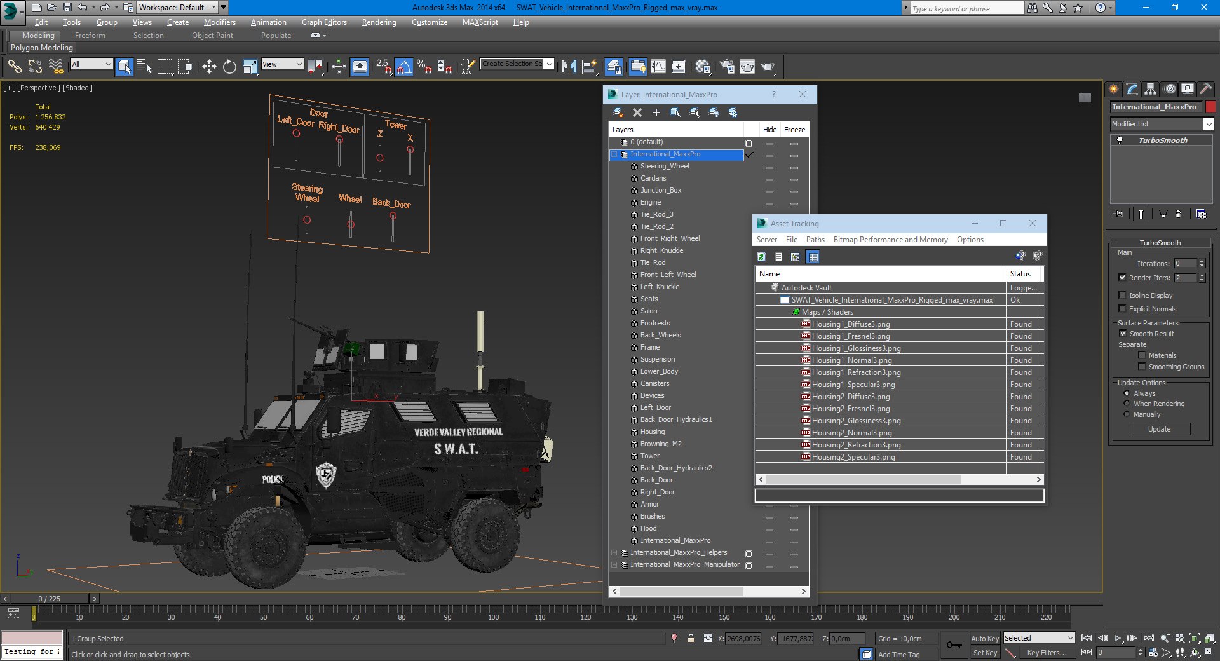Open Graph Editors menu
This screenshot has height=661, width=1220.
[324, 22]
